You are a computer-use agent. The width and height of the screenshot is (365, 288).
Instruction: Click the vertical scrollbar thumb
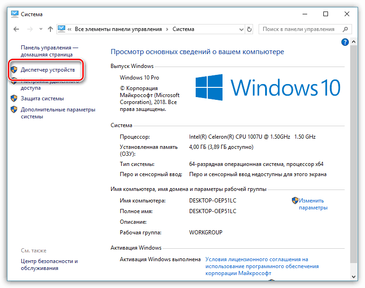point(353,154)
